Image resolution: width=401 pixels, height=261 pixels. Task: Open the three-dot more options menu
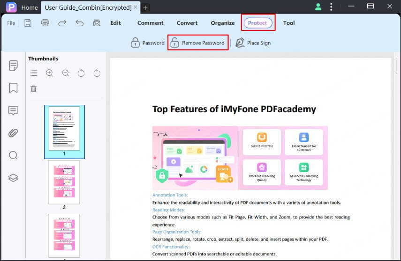coord(331,7)
